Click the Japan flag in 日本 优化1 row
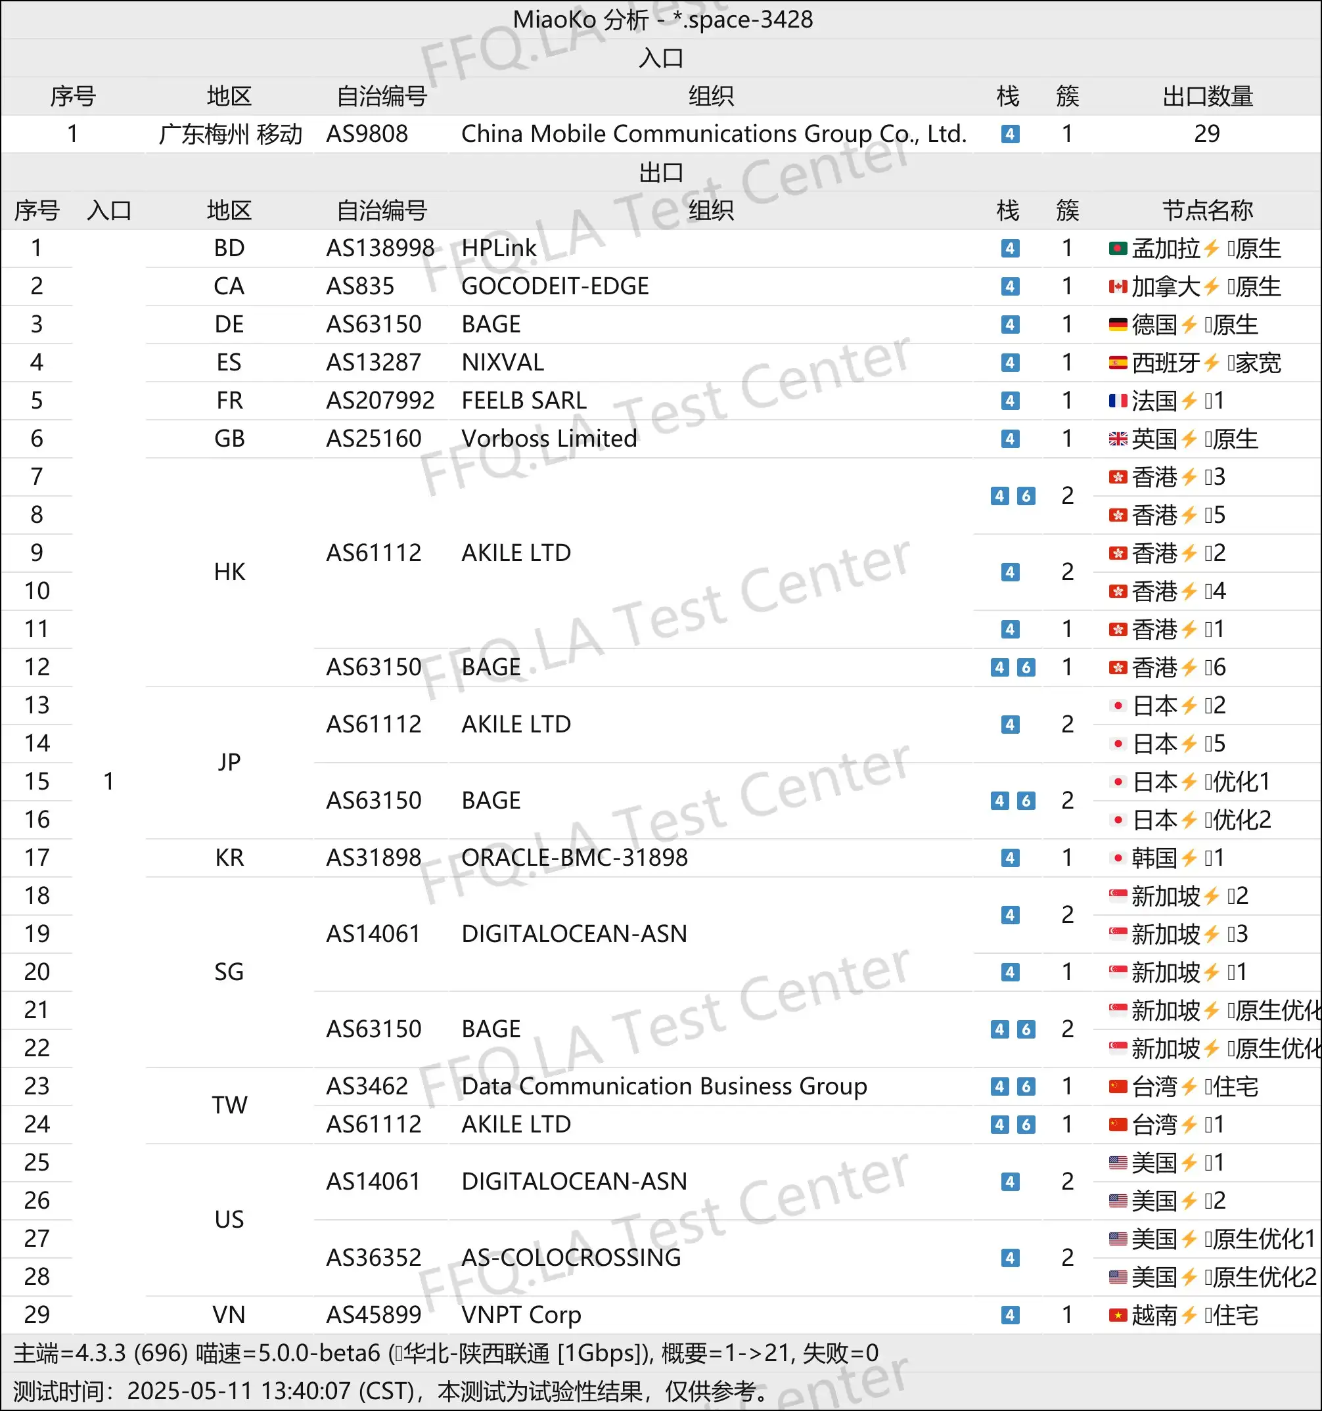This screenshot has width=1322, height=1411. 1118,782
